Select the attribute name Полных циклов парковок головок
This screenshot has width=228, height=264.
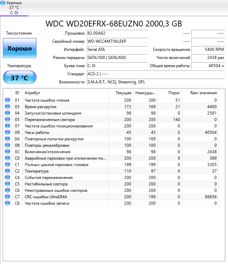click(57, 165)
